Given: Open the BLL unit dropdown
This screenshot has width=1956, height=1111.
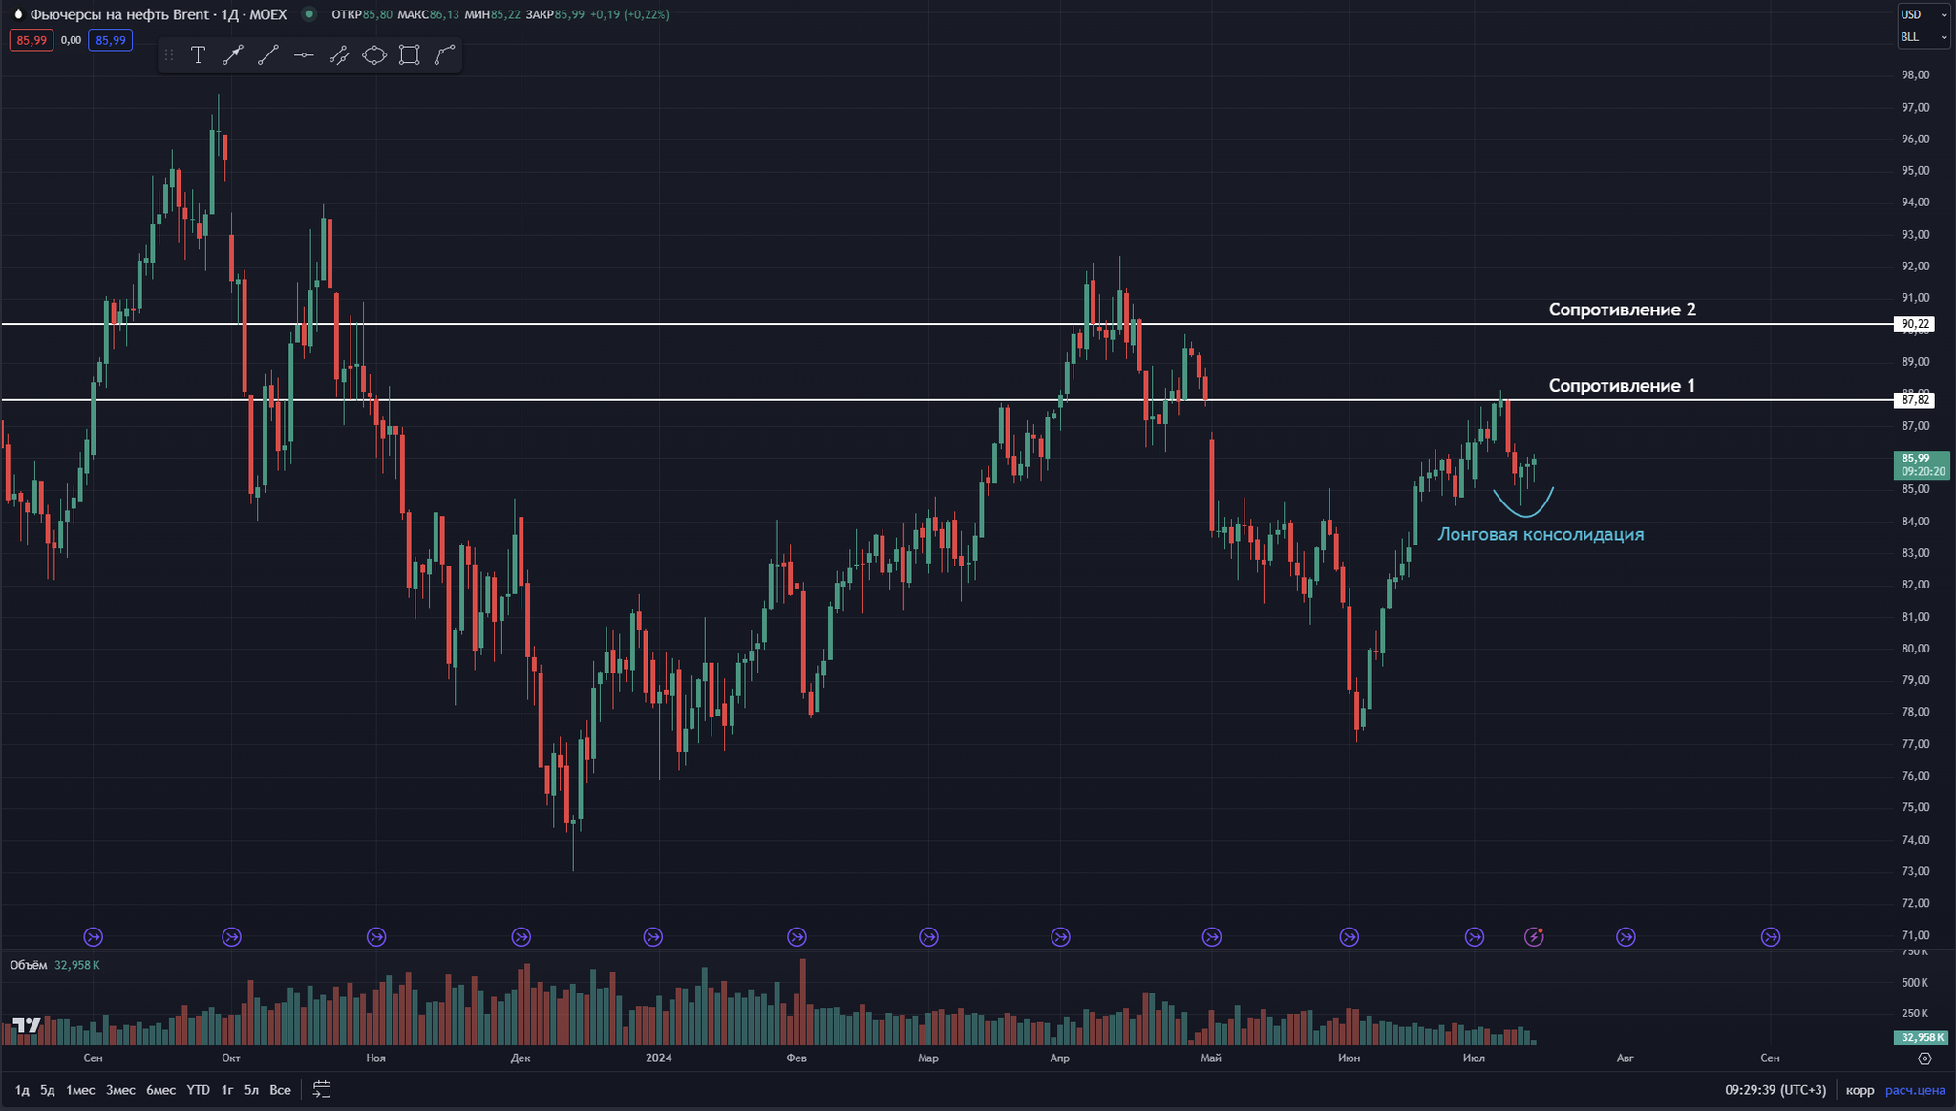Looking at the screenshot, I should pos(1924,37).
